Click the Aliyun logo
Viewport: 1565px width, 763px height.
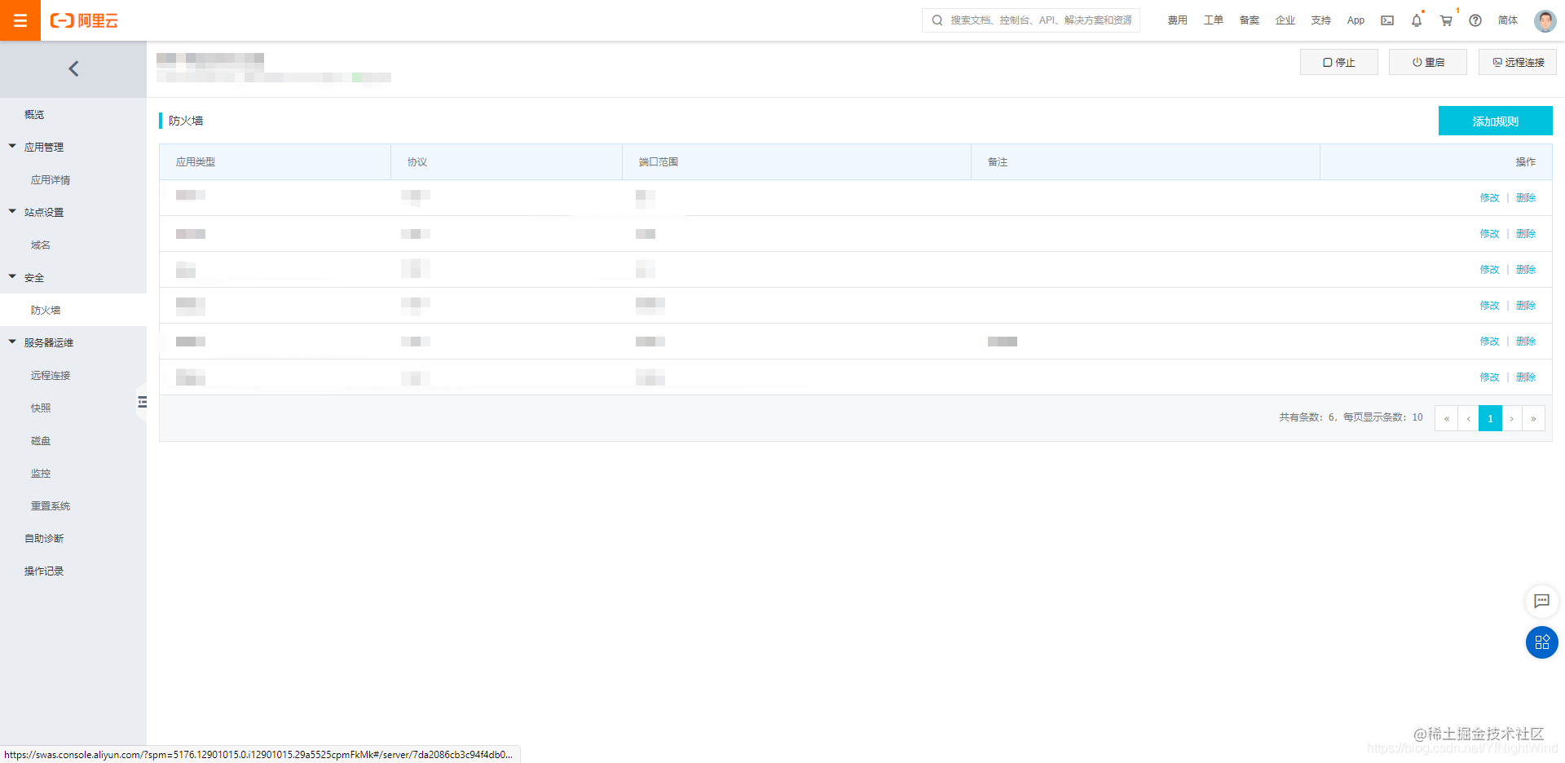click(x=84, y=20)
